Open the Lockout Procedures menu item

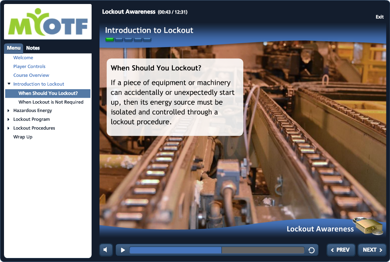(x=34, y=128)
